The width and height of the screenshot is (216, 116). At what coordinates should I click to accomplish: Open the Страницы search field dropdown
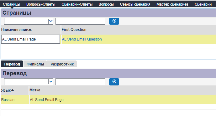click(51, 21)
